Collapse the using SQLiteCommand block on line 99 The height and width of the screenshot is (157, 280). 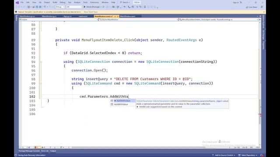tap(41, 83)
